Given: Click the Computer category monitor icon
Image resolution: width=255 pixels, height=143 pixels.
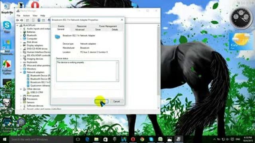Looking at the screenshot, I should [24, 39].
